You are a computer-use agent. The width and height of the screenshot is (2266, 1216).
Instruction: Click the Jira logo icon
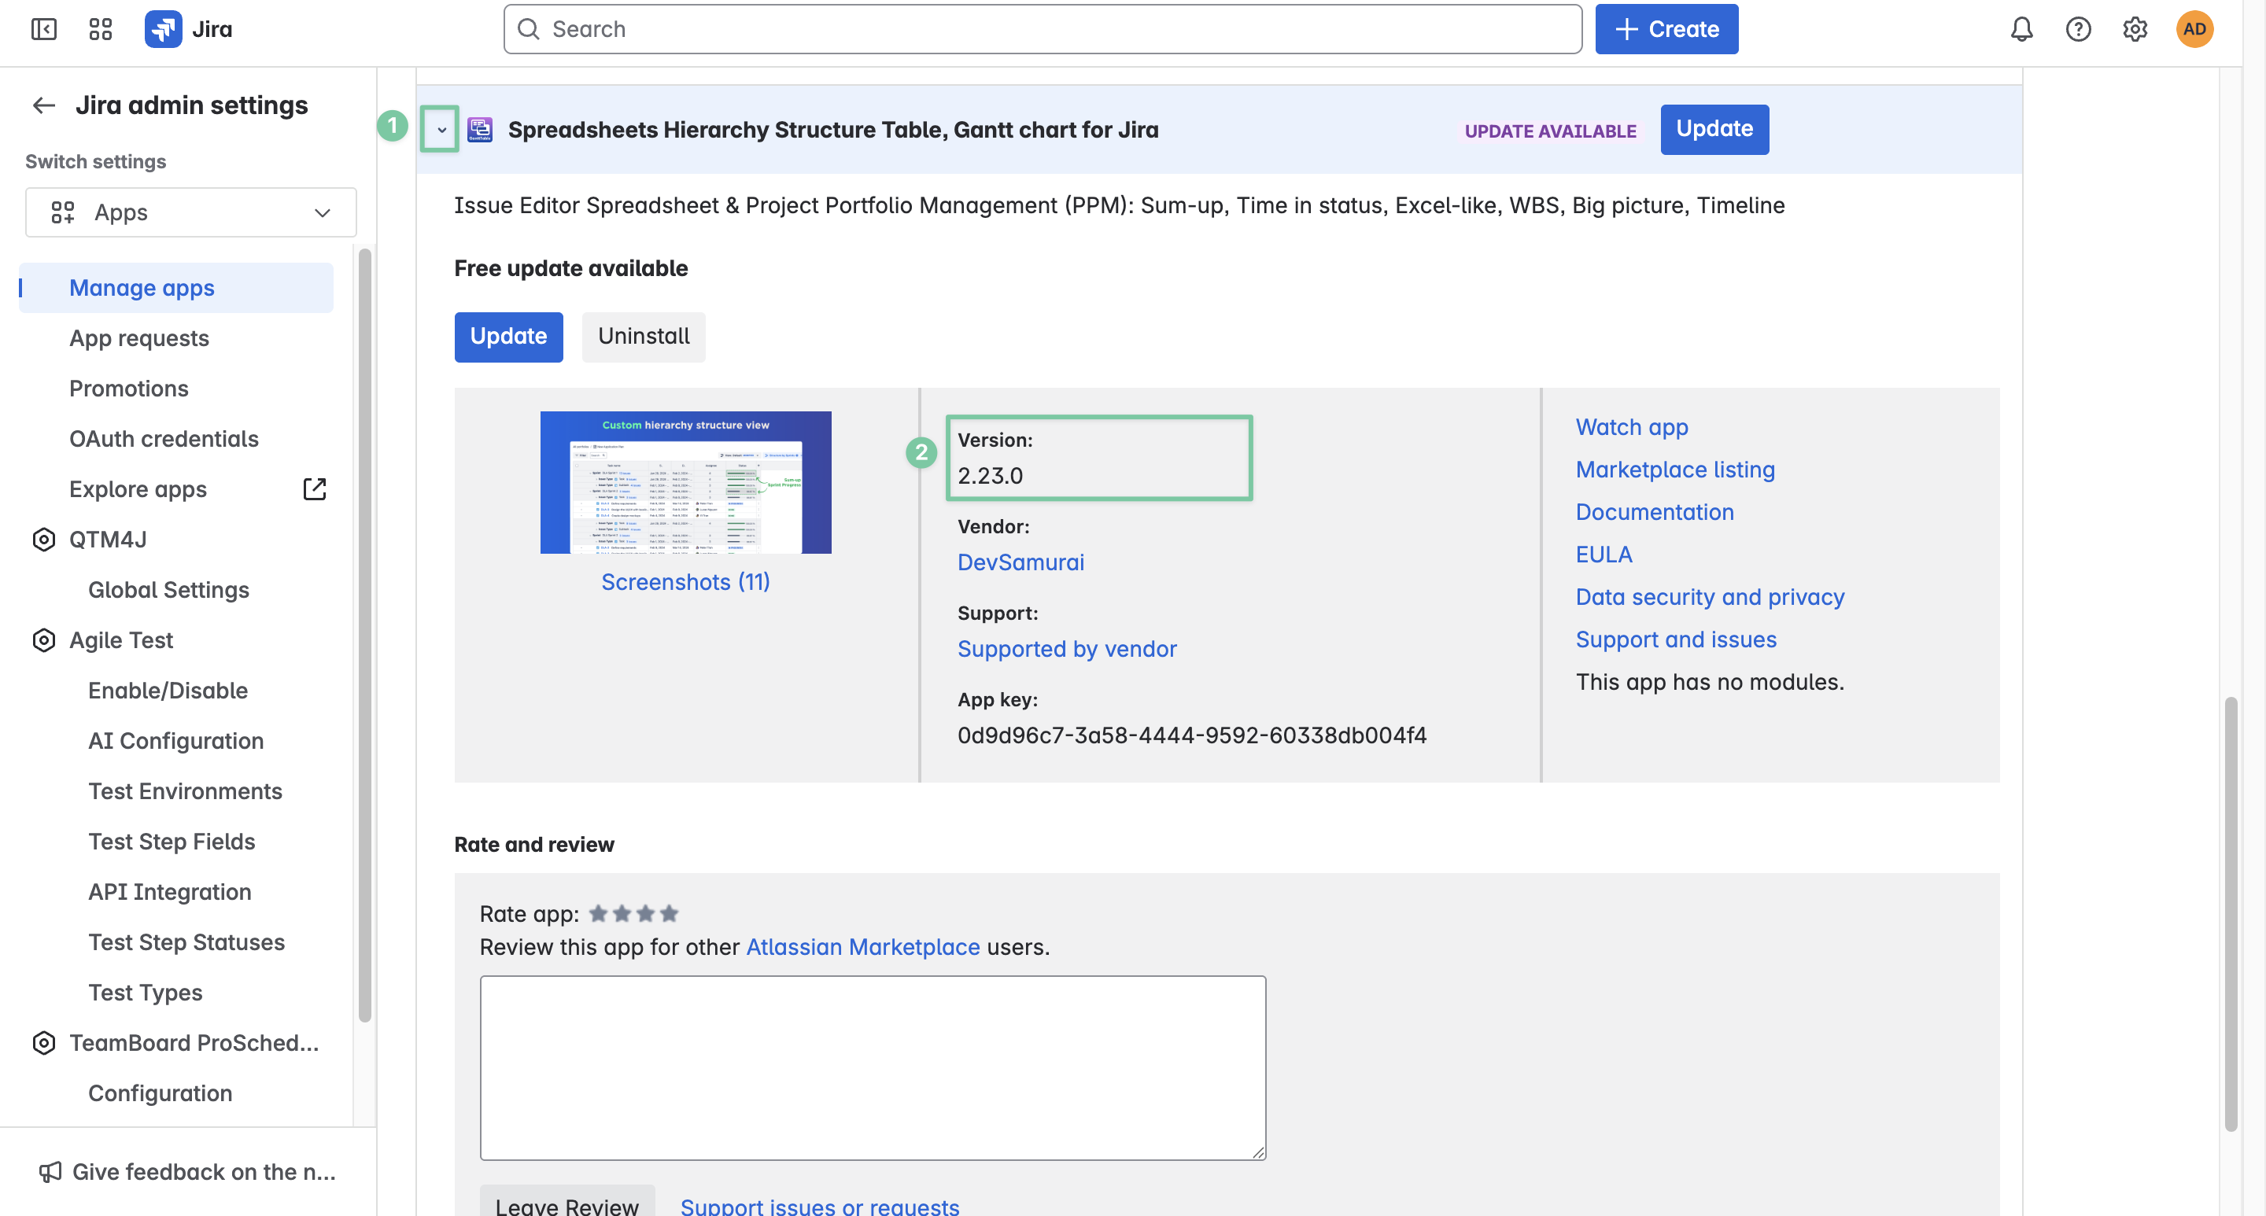pyautogui.click(x=164, y=29)
